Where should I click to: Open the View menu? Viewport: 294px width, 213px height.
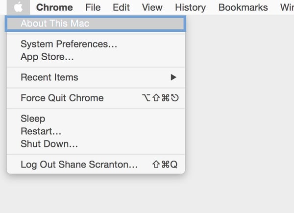152,7
